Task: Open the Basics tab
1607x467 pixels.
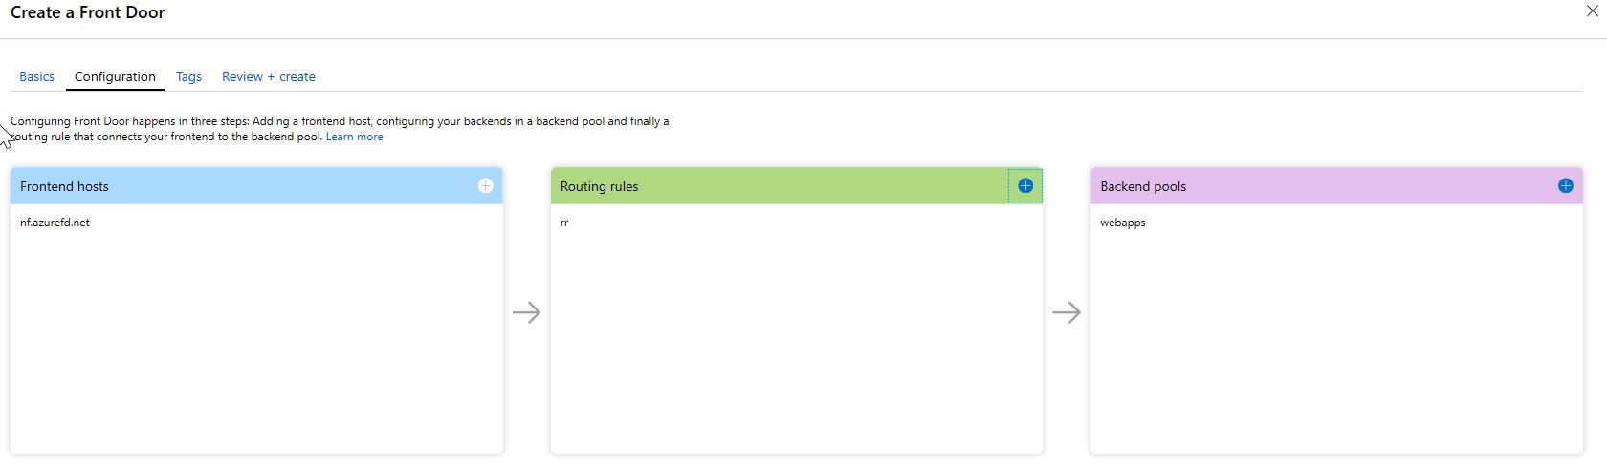Action: click(36, 76)
